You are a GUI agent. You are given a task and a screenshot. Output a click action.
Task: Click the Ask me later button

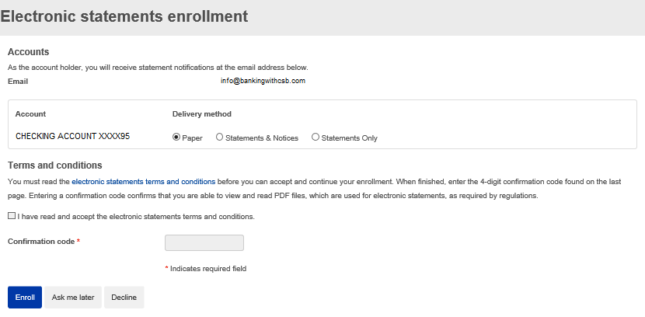click(73, 298)
